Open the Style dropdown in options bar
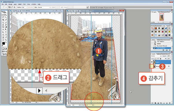Image resolution: width=174 pixels, height=111 pixels. point(44,7)
